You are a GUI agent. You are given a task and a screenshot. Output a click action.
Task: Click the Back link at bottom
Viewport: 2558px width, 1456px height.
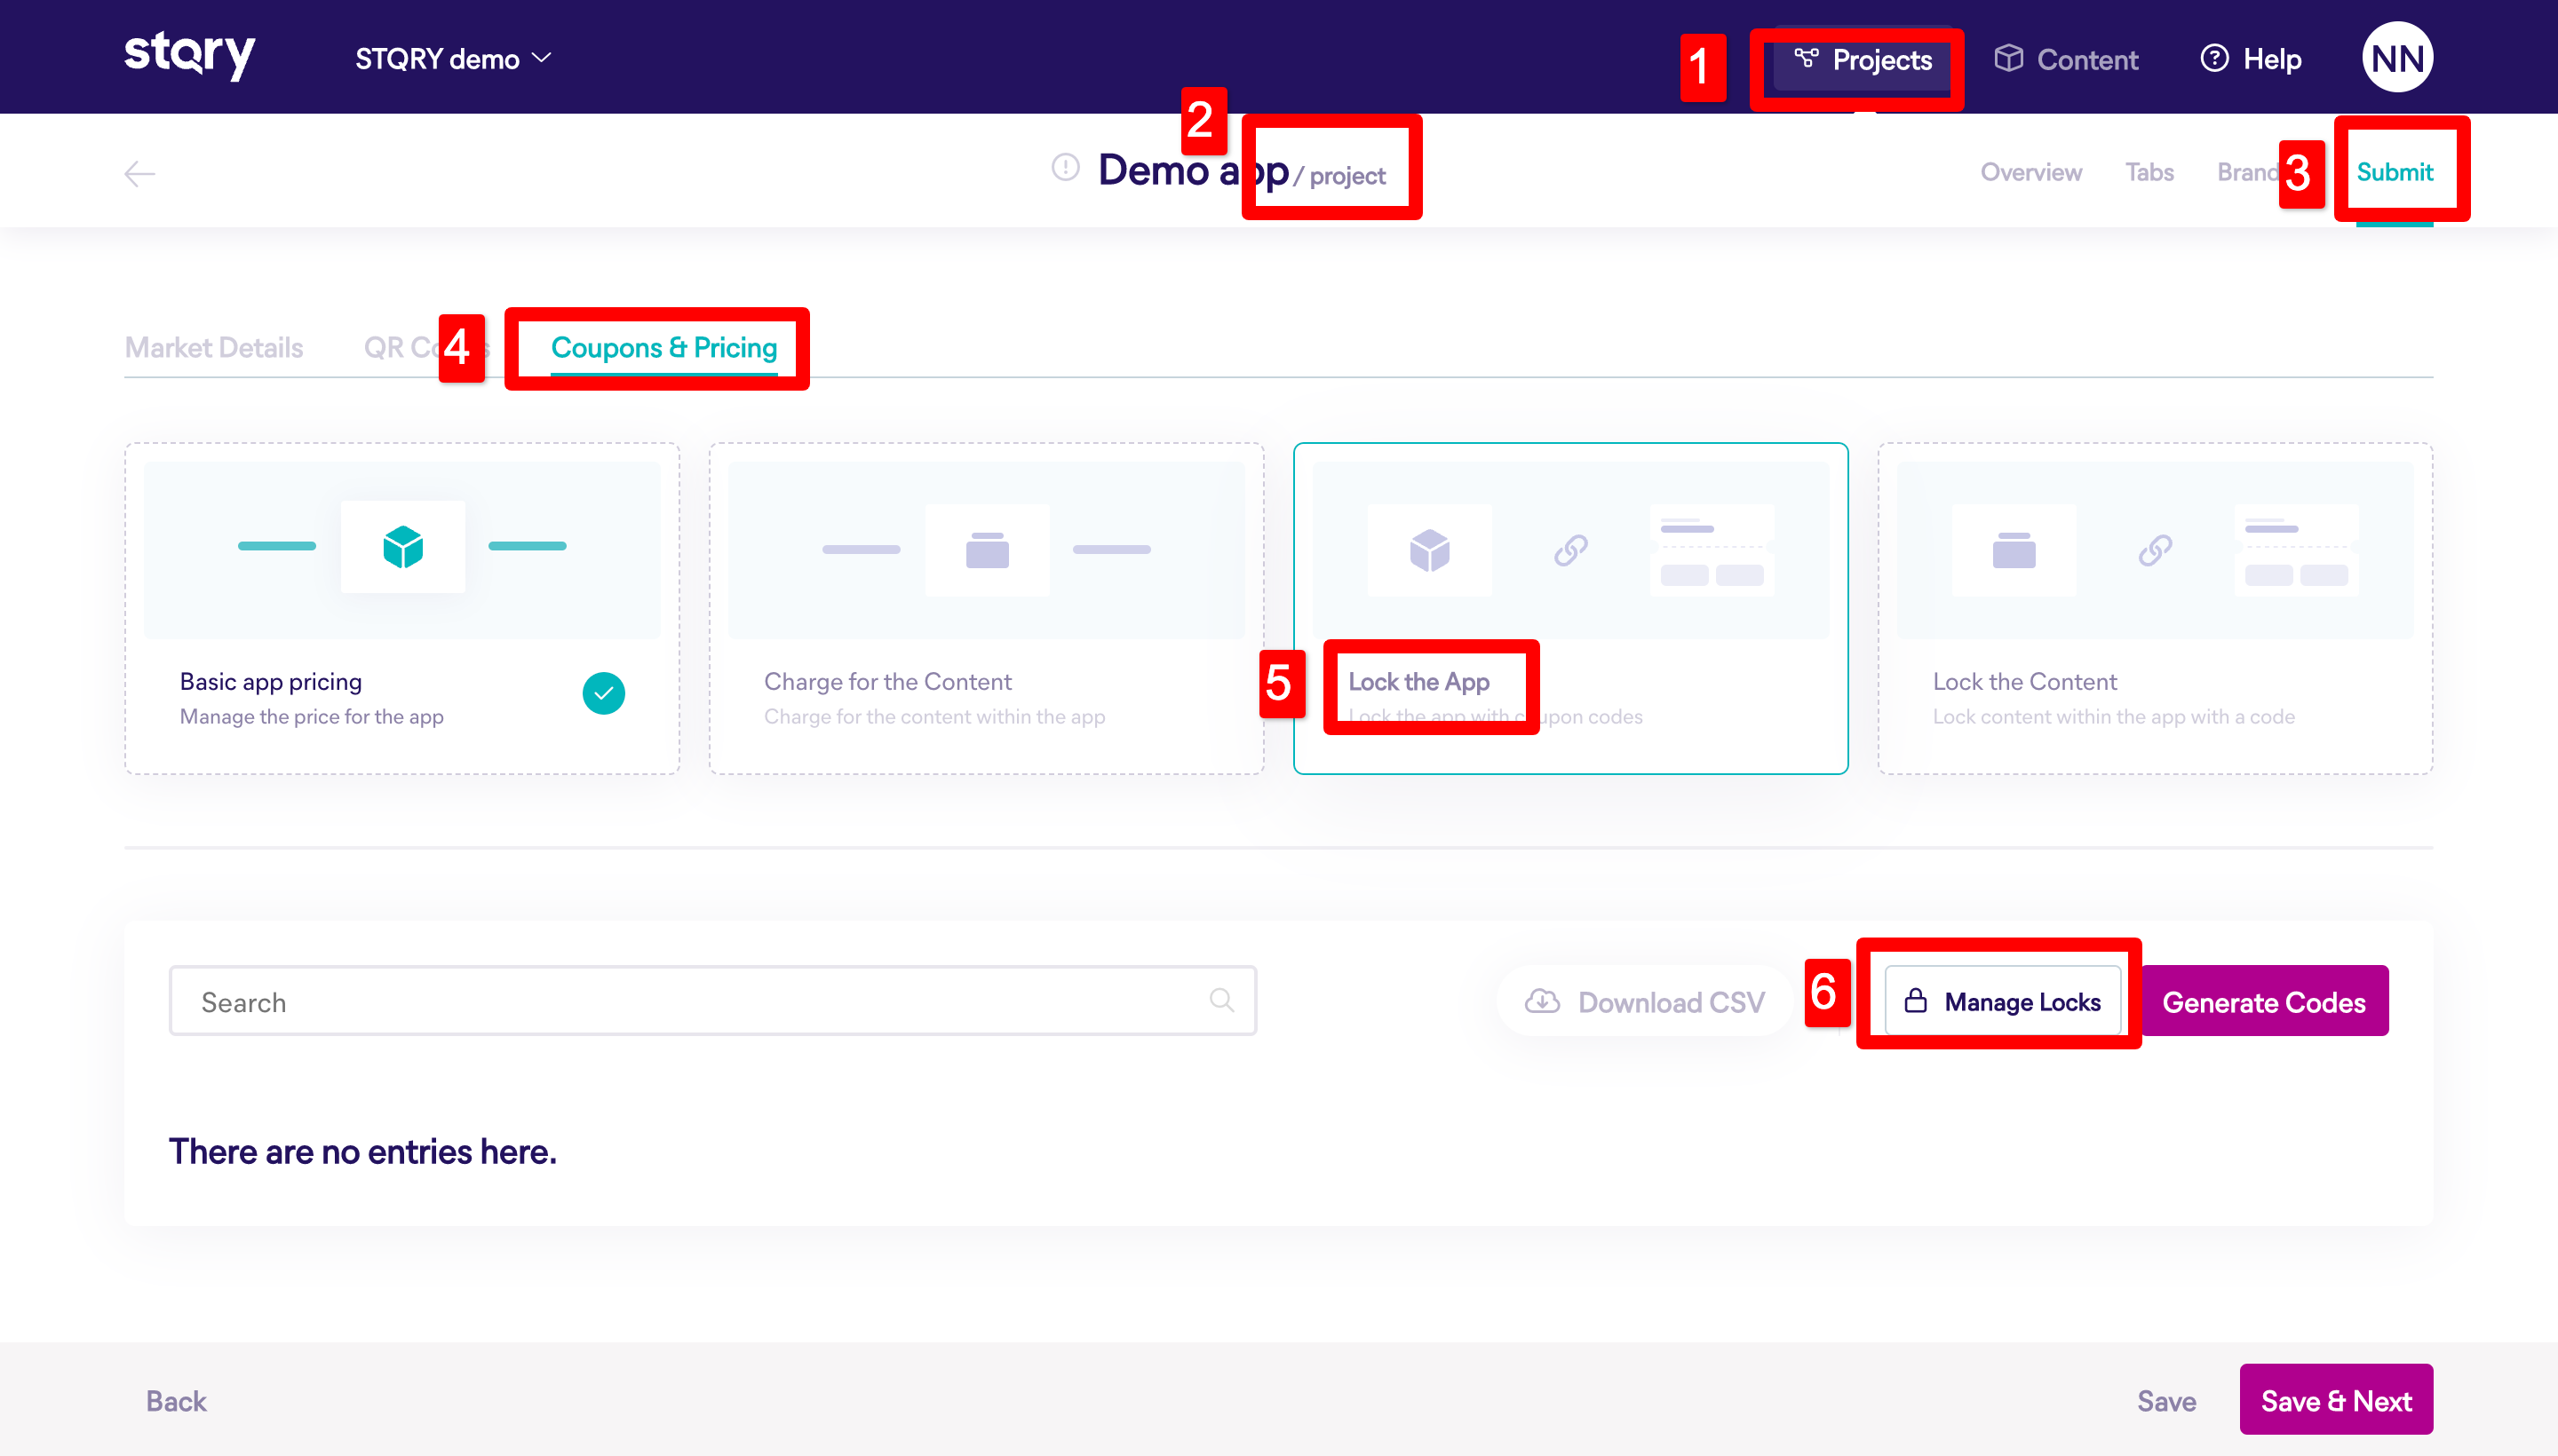tap(176, 1400)
